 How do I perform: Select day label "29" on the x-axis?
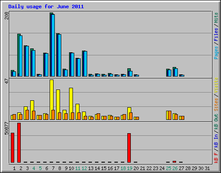pyautogui.click(x=194, y=168)
